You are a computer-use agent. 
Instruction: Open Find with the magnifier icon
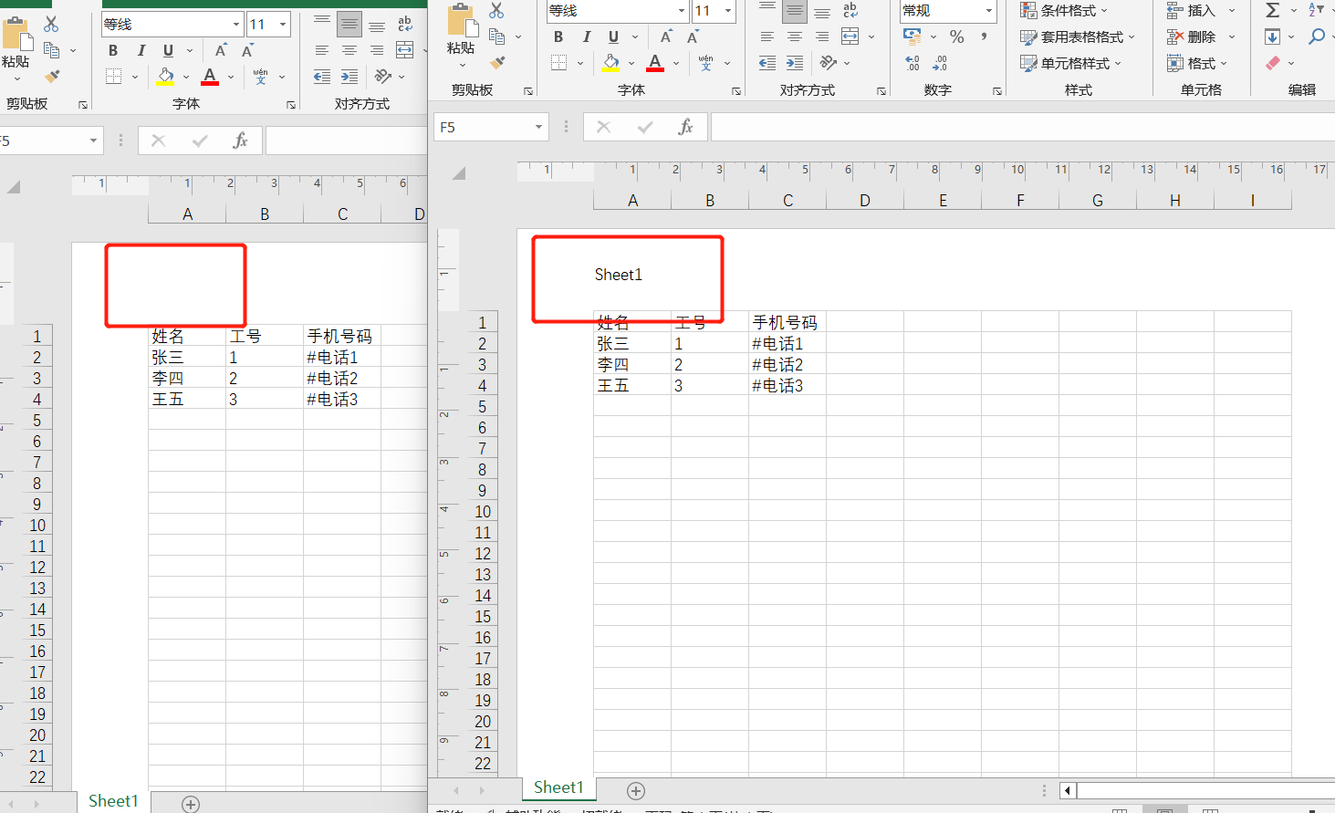point(1318,36)
